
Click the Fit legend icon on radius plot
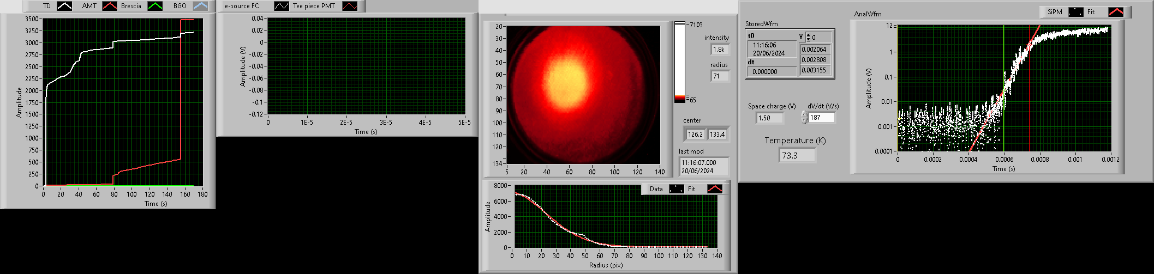click(714, 189)
